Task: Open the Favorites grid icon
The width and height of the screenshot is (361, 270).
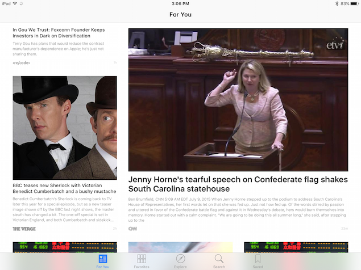Action: point(142,259)
